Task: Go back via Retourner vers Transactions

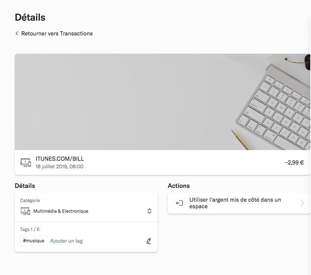Action: [57, 33]
